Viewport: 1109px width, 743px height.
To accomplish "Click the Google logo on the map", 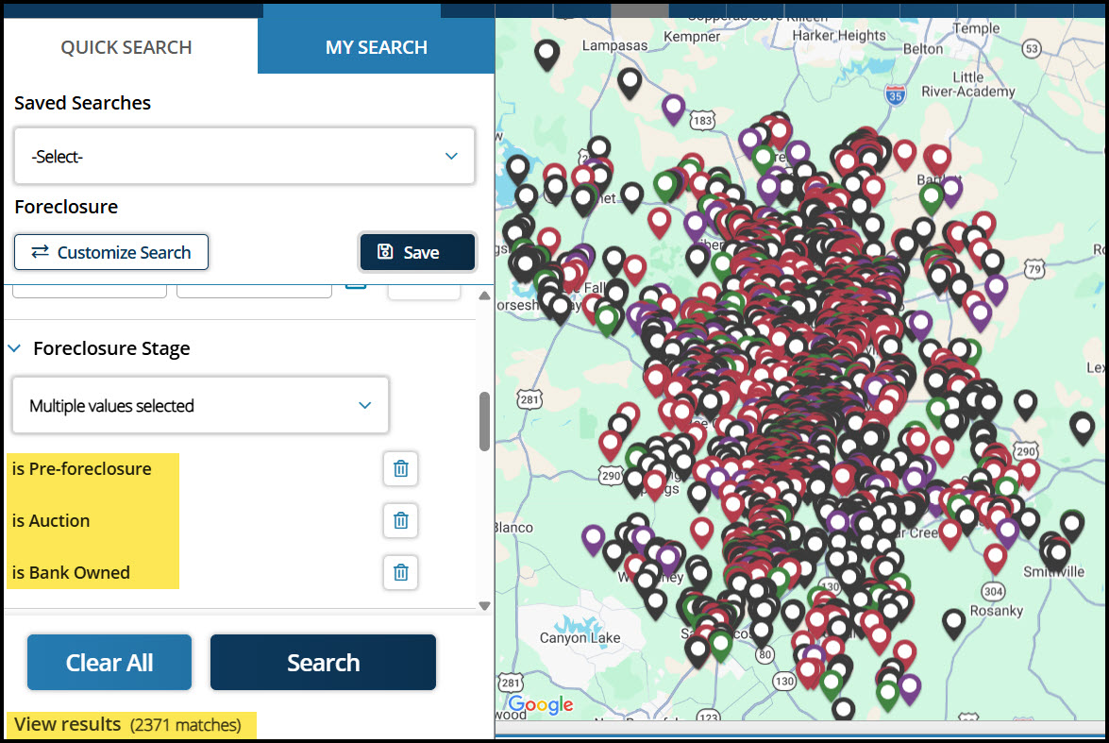I will point(541,704).
